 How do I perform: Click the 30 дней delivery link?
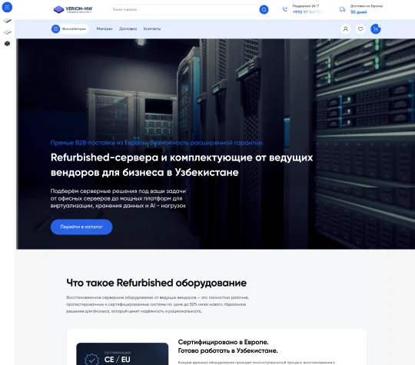coord(358,12)
